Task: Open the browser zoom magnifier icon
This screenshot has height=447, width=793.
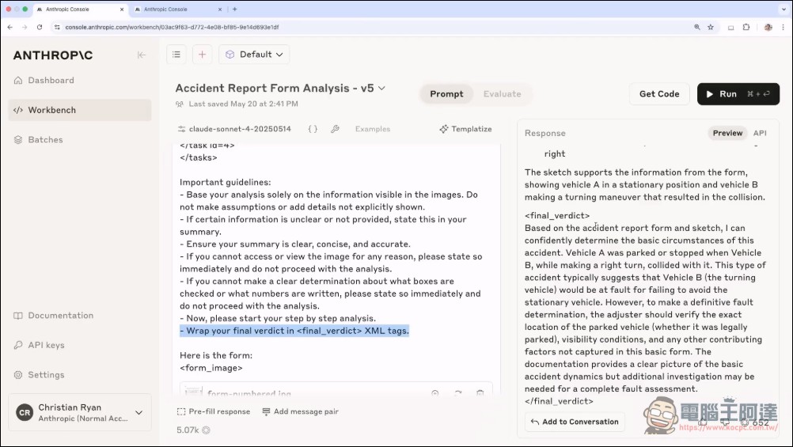Action: click(697, 28)
